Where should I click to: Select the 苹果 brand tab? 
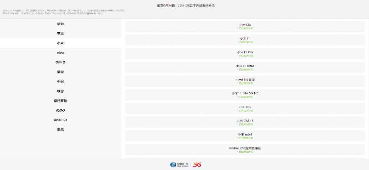(61, 33)
